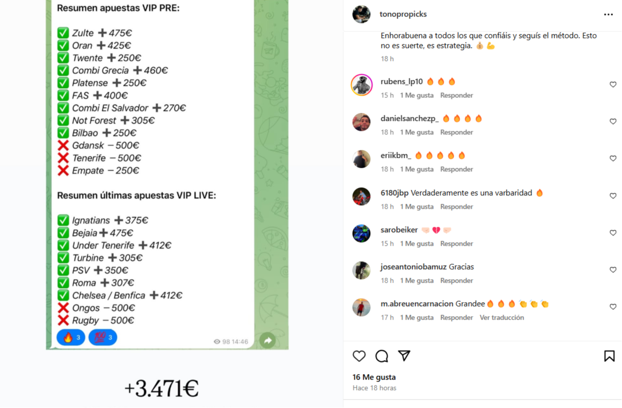Like 6180jbp's comment heart
The width and height of the screenshot is (622, 408).
(613, 196)
